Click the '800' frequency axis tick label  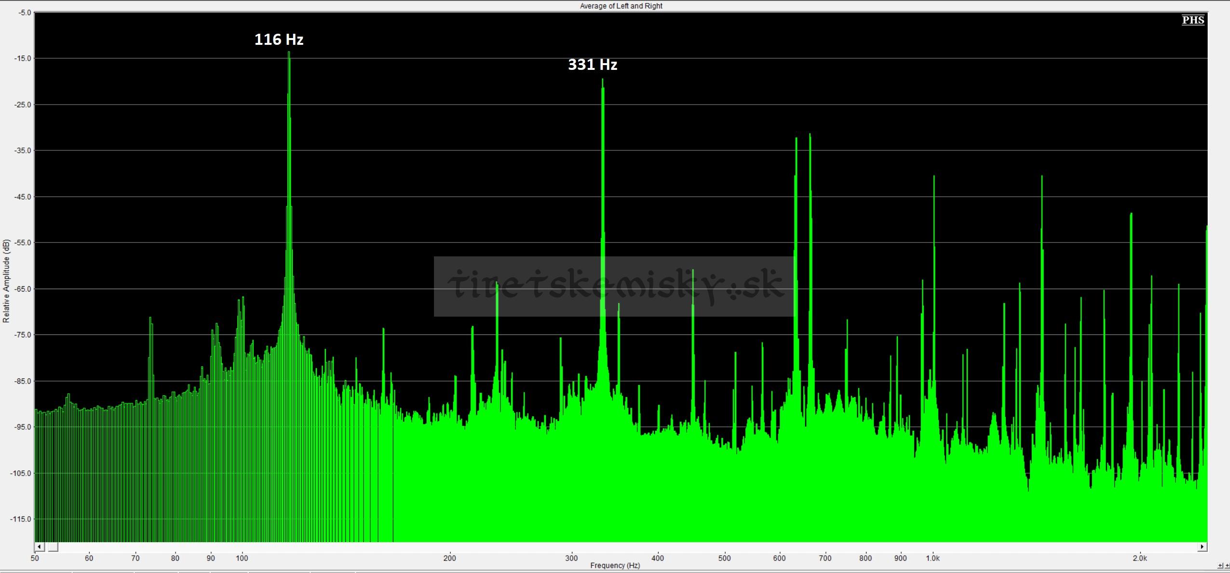point(865,558)
